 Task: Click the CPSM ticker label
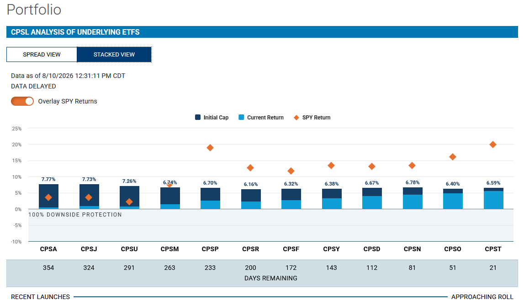(170, 249)
